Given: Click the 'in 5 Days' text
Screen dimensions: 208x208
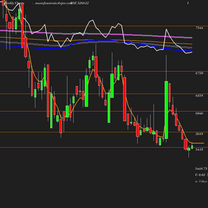Looking at the screenshot, I should click(x=201, y=181).
